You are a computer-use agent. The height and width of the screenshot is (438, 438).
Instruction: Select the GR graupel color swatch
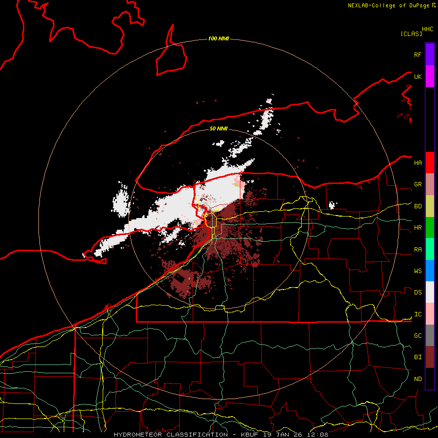click(x=430, y=184)
